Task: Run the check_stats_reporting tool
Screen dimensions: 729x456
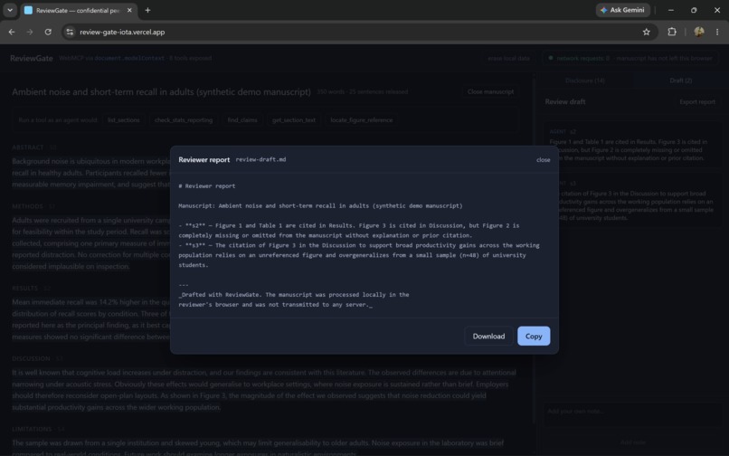Action: coord(184,120)
